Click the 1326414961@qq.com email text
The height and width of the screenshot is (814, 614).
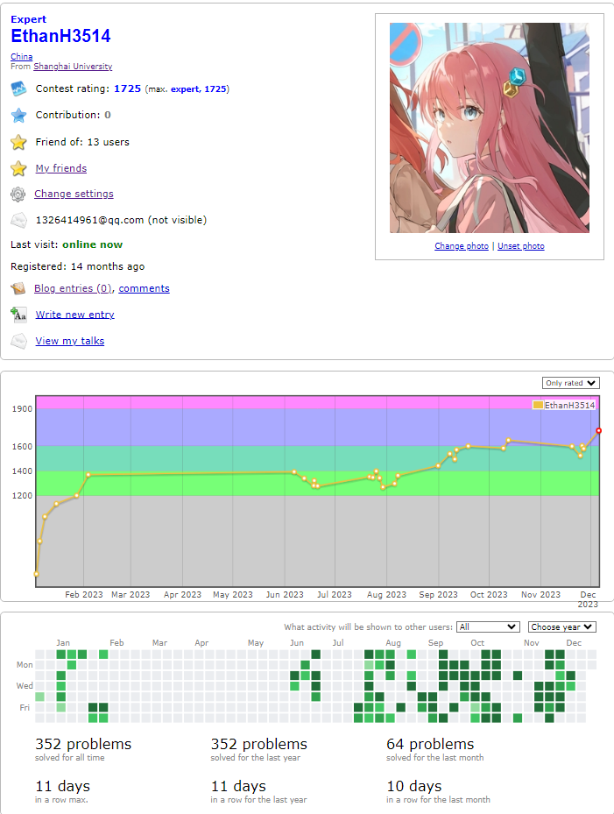(x=89, y=220)
